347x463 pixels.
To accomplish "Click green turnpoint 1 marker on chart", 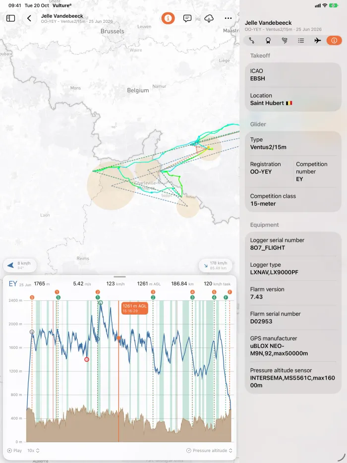I will tap(98, 297).
